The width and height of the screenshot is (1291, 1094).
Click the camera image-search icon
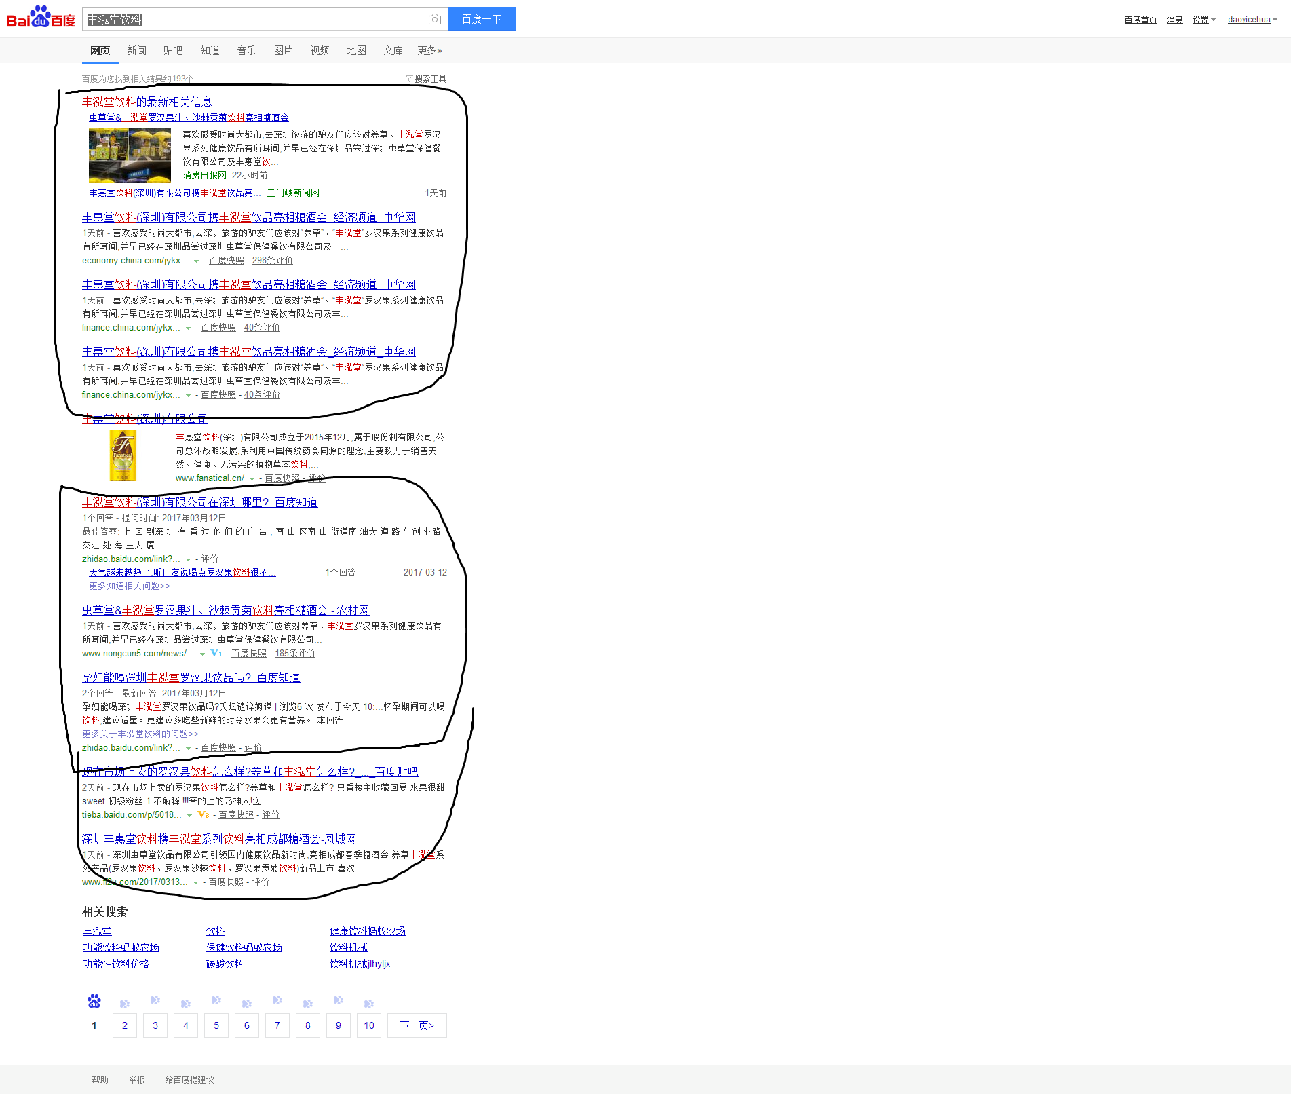[435, 19]
